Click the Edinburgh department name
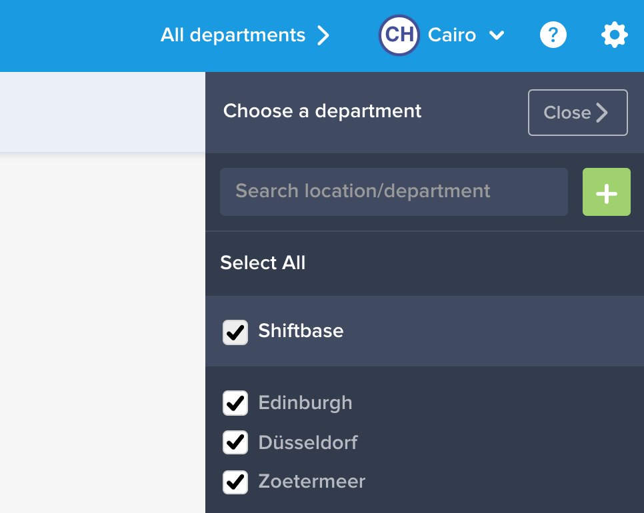Image resolution: width=644 pixels, height=513 pixels. [305, 403]
